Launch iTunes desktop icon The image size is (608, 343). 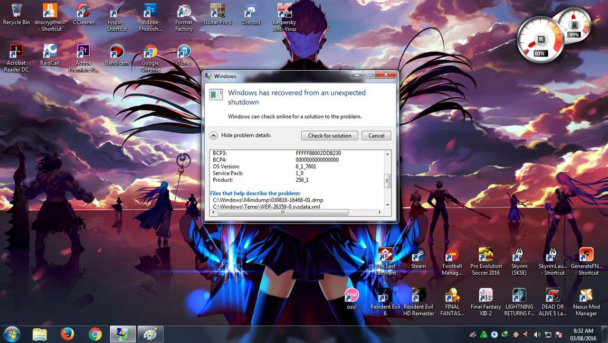coord(184,55)
